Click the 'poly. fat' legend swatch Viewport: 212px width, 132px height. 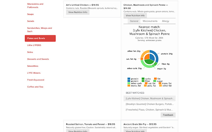point(145,85)
